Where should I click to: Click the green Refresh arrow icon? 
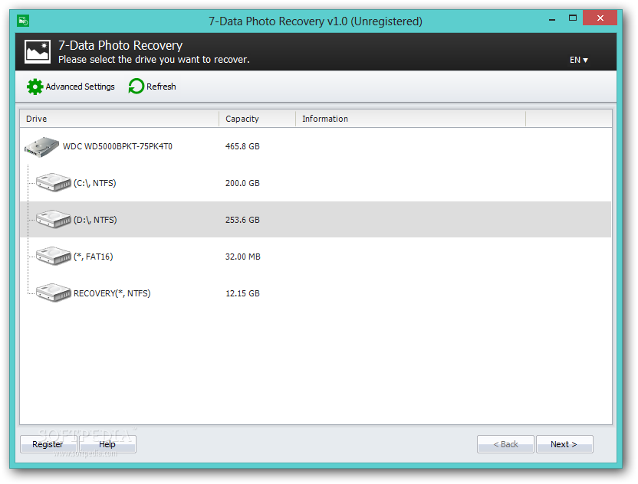click(x=136, y=86)
